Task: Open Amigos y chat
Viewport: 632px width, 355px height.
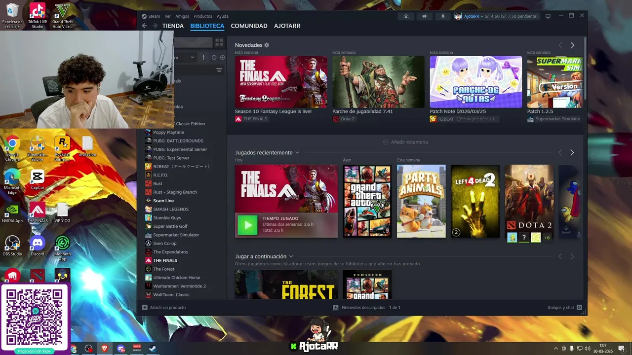Action: (x=564, y=308)
